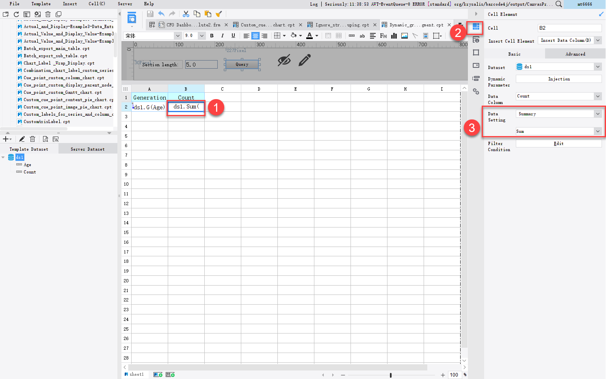This screenshot has width=606, height=379.
Task: Click the Widget Settings panel icon
Action: click(476, 65)
